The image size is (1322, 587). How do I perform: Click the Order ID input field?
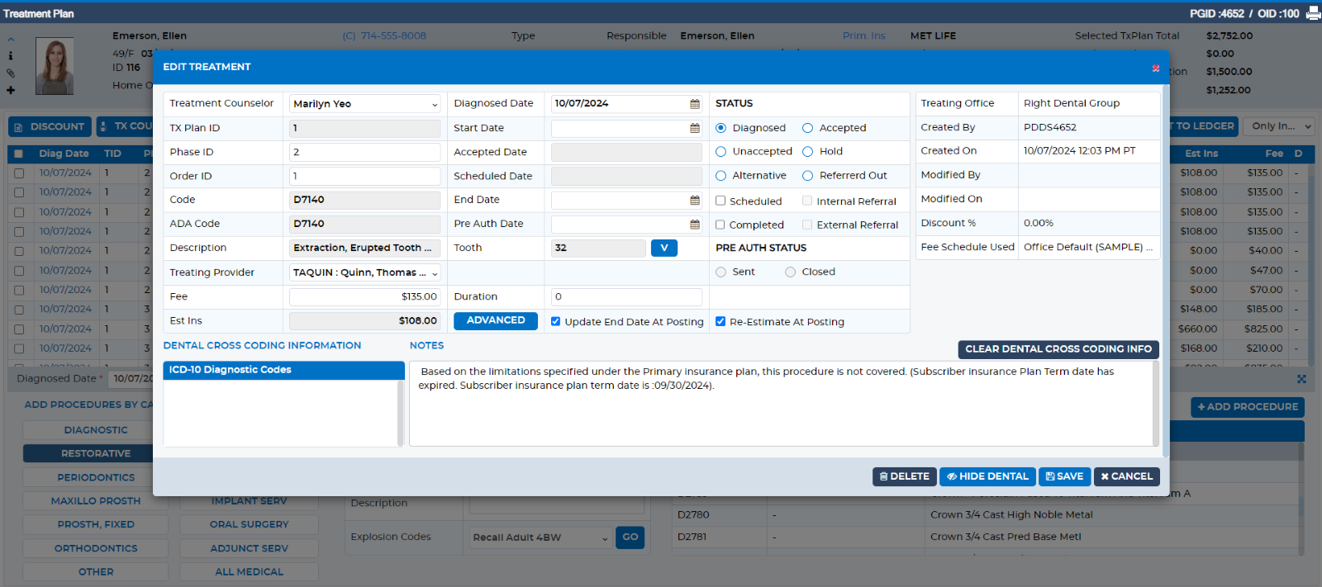tap(364, 177)
